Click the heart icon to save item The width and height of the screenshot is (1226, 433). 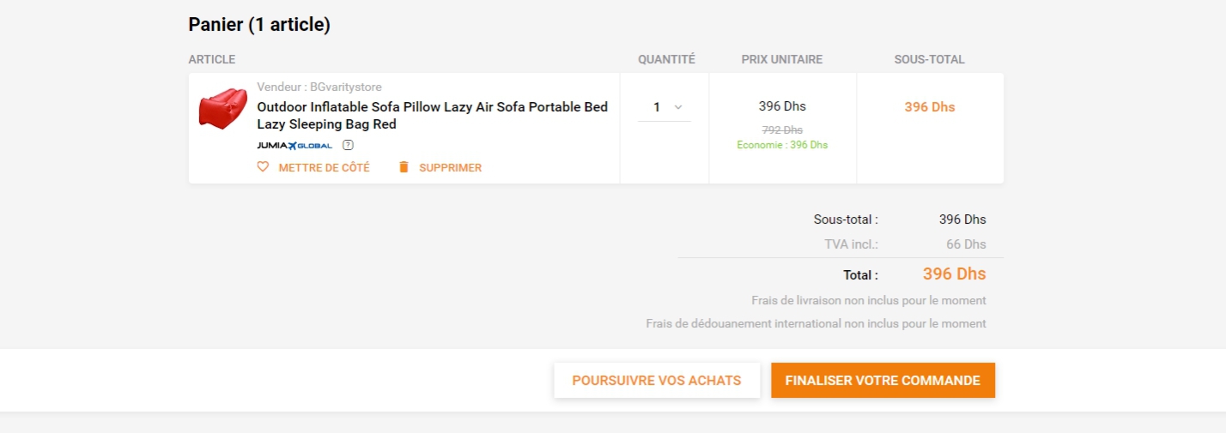[x=264, y=167]
